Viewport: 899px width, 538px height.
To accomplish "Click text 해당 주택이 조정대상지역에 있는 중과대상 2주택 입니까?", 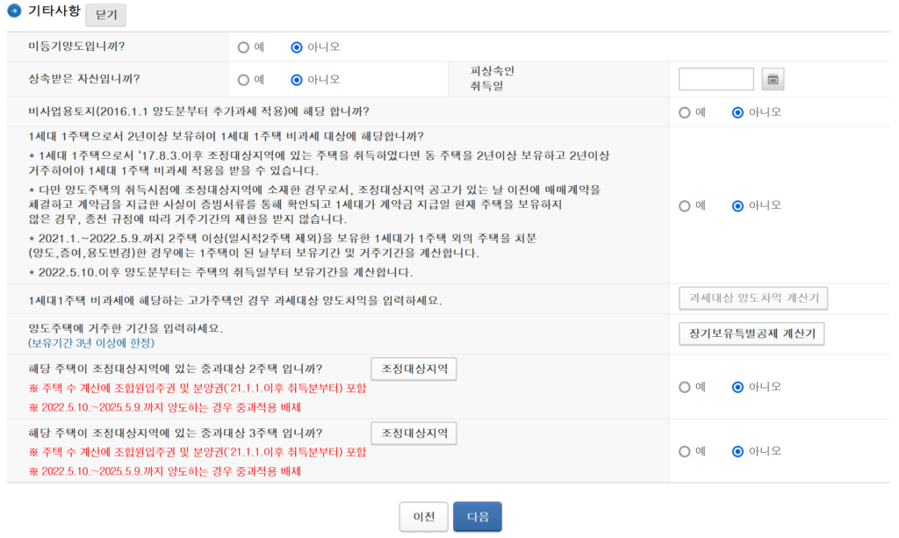I will coord(176,369).
